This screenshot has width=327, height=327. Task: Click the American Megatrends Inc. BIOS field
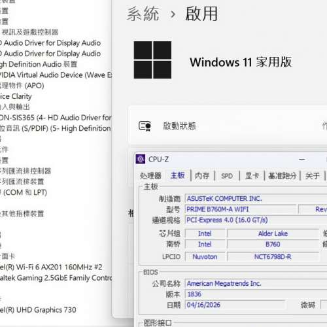point(256,283)
